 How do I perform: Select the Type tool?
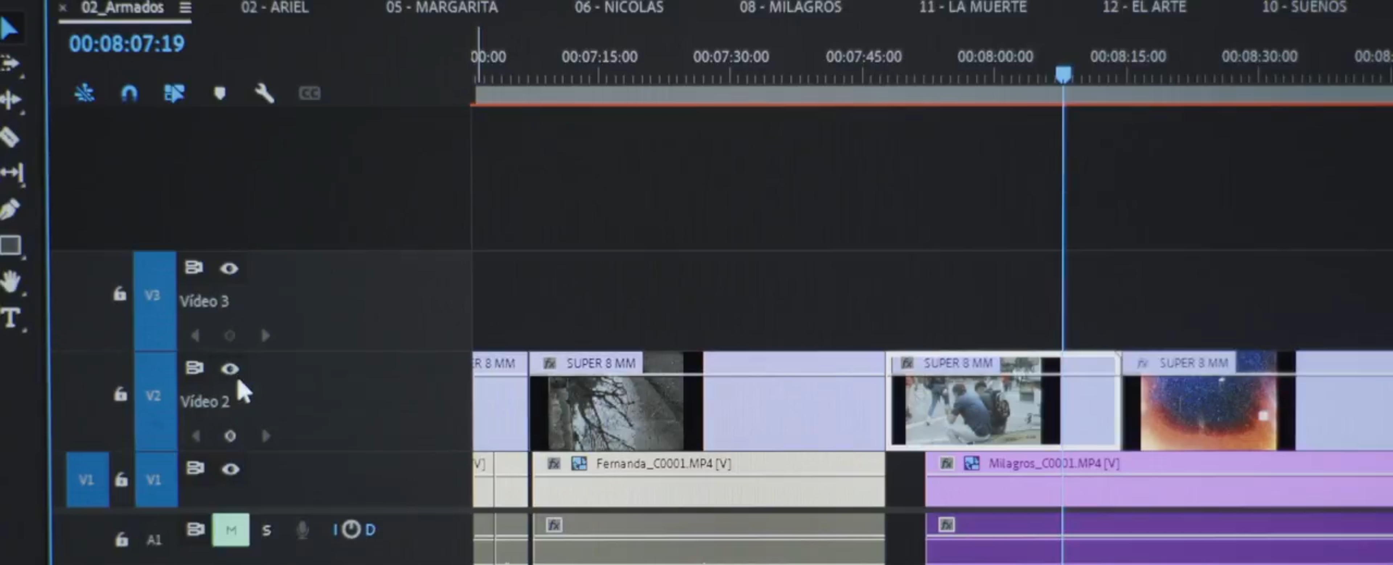coord(11,318)
